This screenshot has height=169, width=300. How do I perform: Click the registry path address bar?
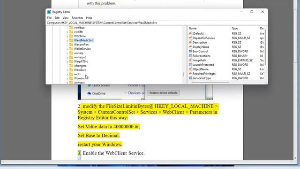point(157,23)
